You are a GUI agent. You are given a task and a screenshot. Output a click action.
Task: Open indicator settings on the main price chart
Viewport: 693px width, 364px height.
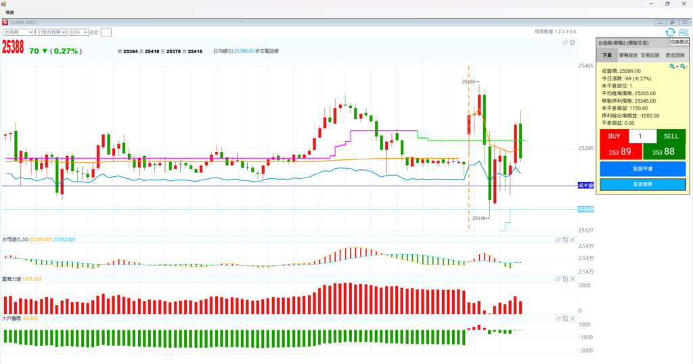pos(565,43)
